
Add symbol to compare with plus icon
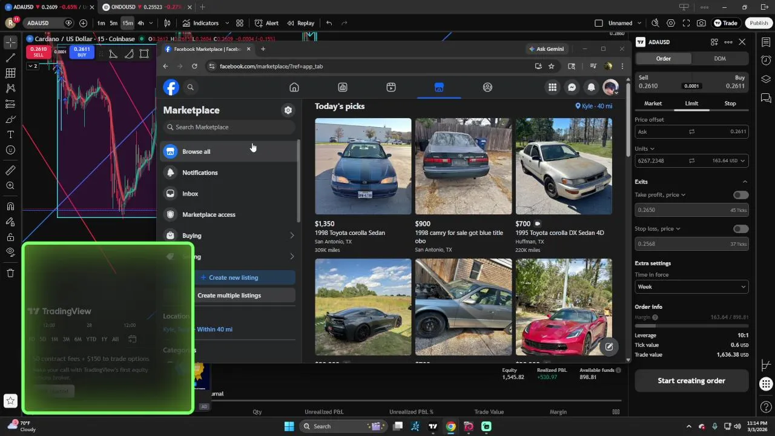[83, 23]
